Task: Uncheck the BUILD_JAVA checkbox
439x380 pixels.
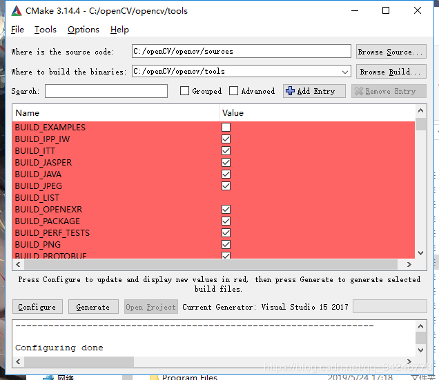Action: 226,174
